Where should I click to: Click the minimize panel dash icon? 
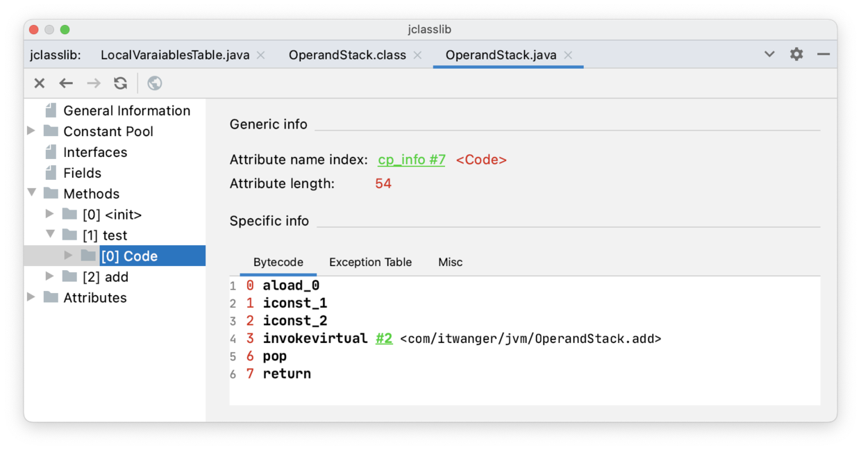click(x=824, y=54)
